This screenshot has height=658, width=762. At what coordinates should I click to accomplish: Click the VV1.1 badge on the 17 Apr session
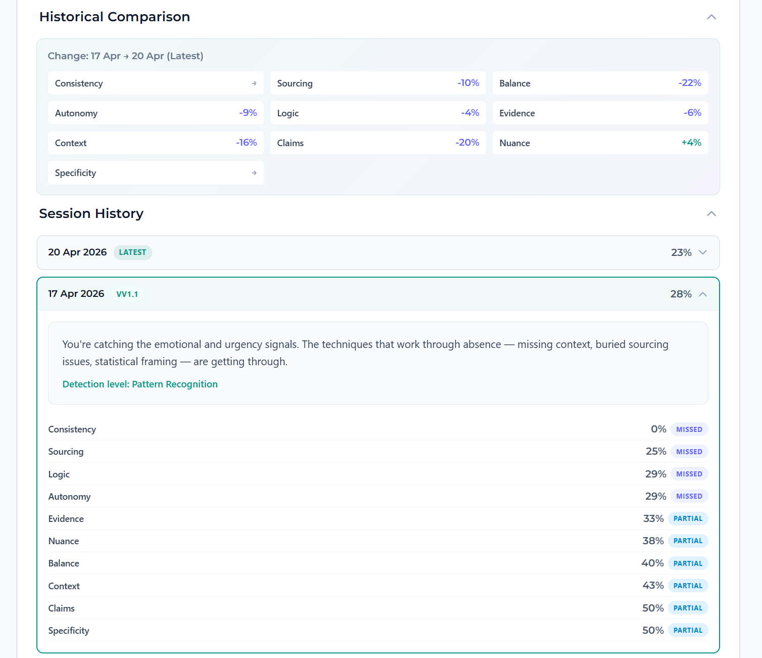[128, 293]
